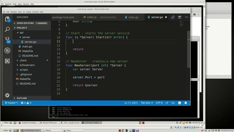Viewport: 234px width, 132px height.
Task: Switch to the main.go tab
Action: click(x=133, y=17)
